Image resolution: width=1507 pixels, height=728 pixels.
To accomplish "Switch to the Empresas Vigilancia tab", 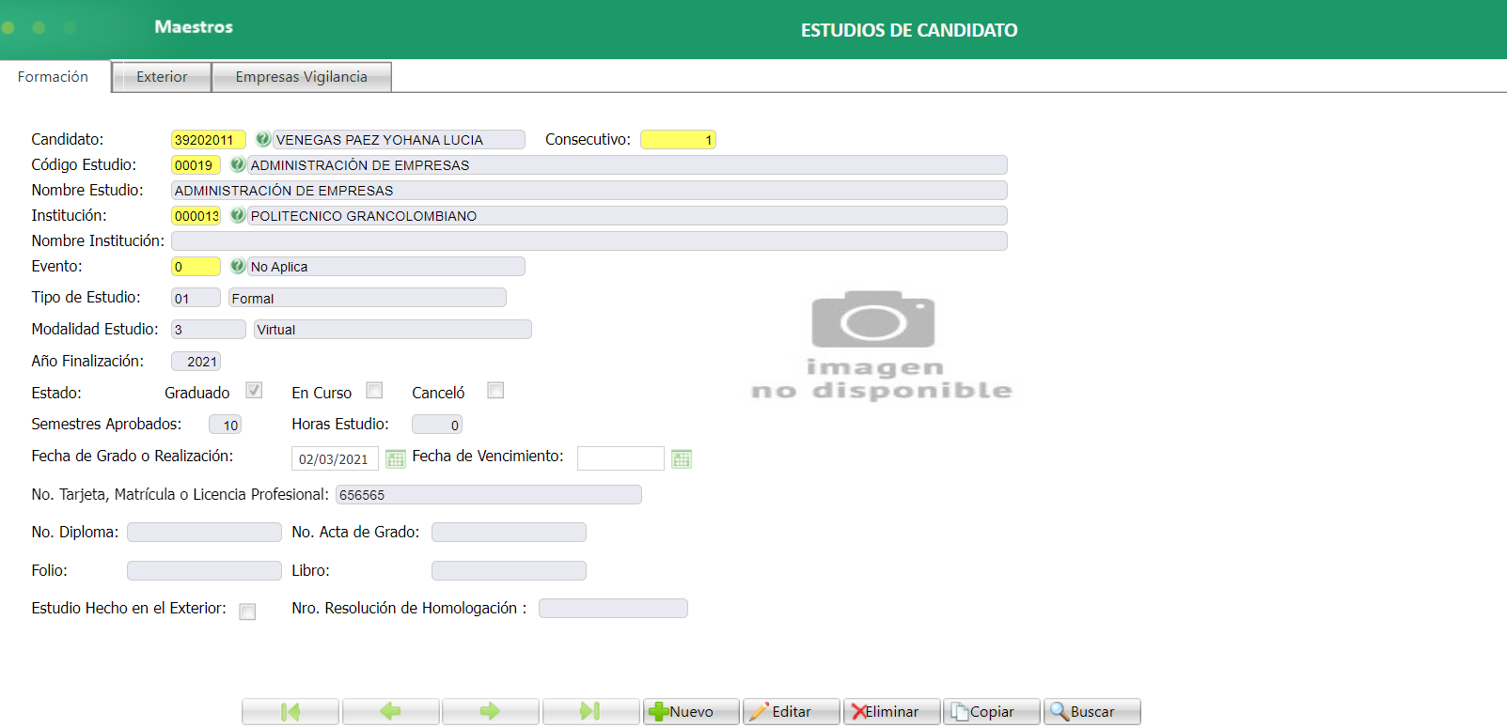I will 302,77.
